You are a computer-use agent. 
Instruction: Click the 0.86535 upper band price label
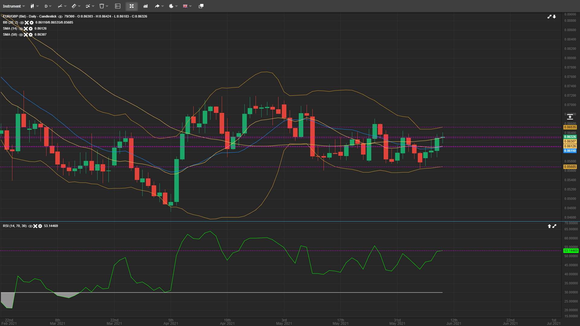tap(570, 127)
